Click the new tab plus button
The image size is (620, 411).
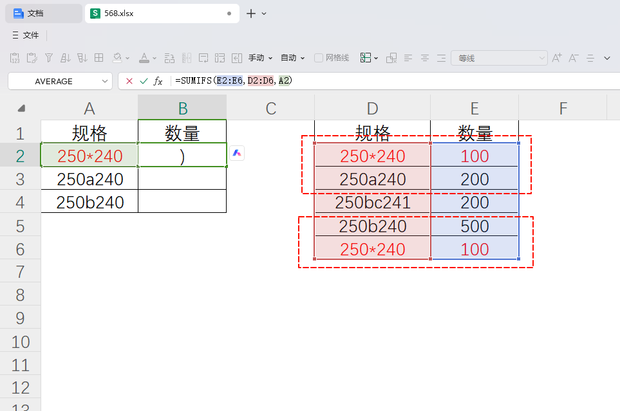(251, 14)
